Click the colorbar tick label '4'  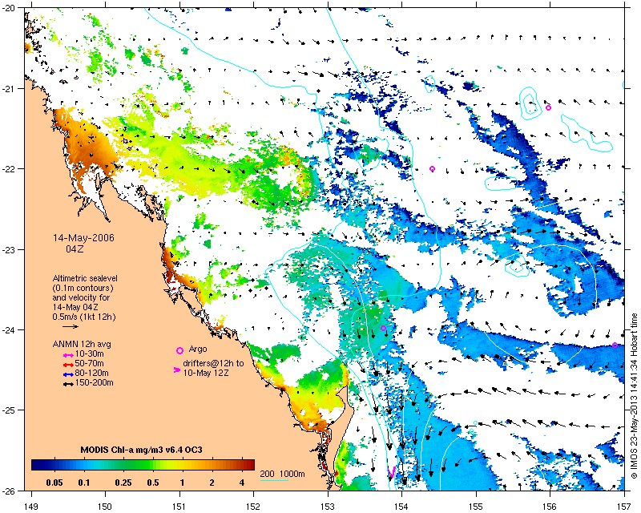click(x=242, y=483)
